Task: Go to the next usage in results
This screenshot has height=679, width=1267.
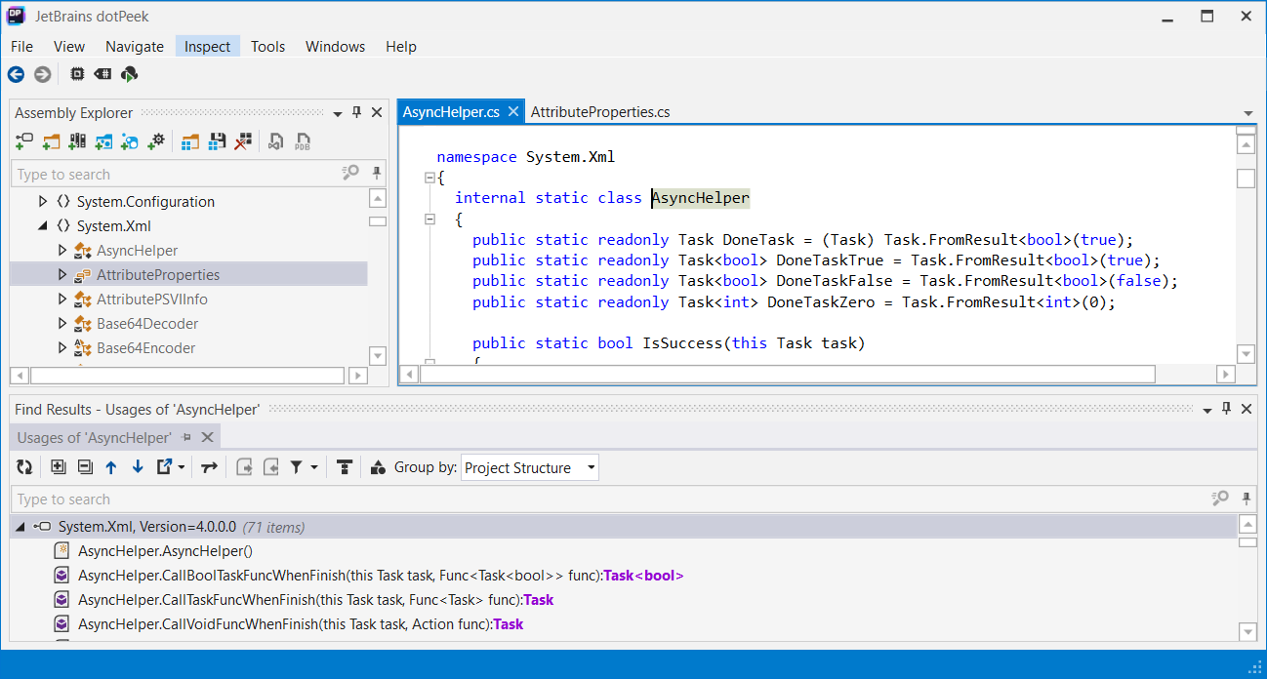Action: pos(137,466)
